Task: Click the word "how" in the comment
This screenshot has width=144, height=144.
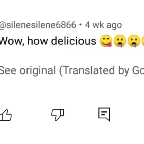Action: (38, 41)
